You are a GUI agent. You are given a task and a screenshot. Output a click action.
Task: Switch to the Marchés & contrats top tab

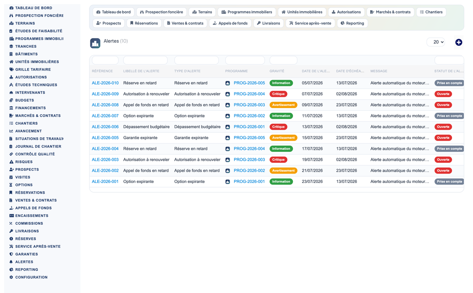coord(390,12)
